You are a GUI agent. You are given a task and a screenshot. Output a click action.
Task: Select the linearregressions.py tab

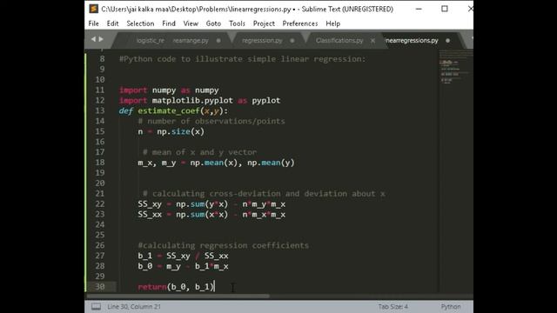(x=412, y=41)
